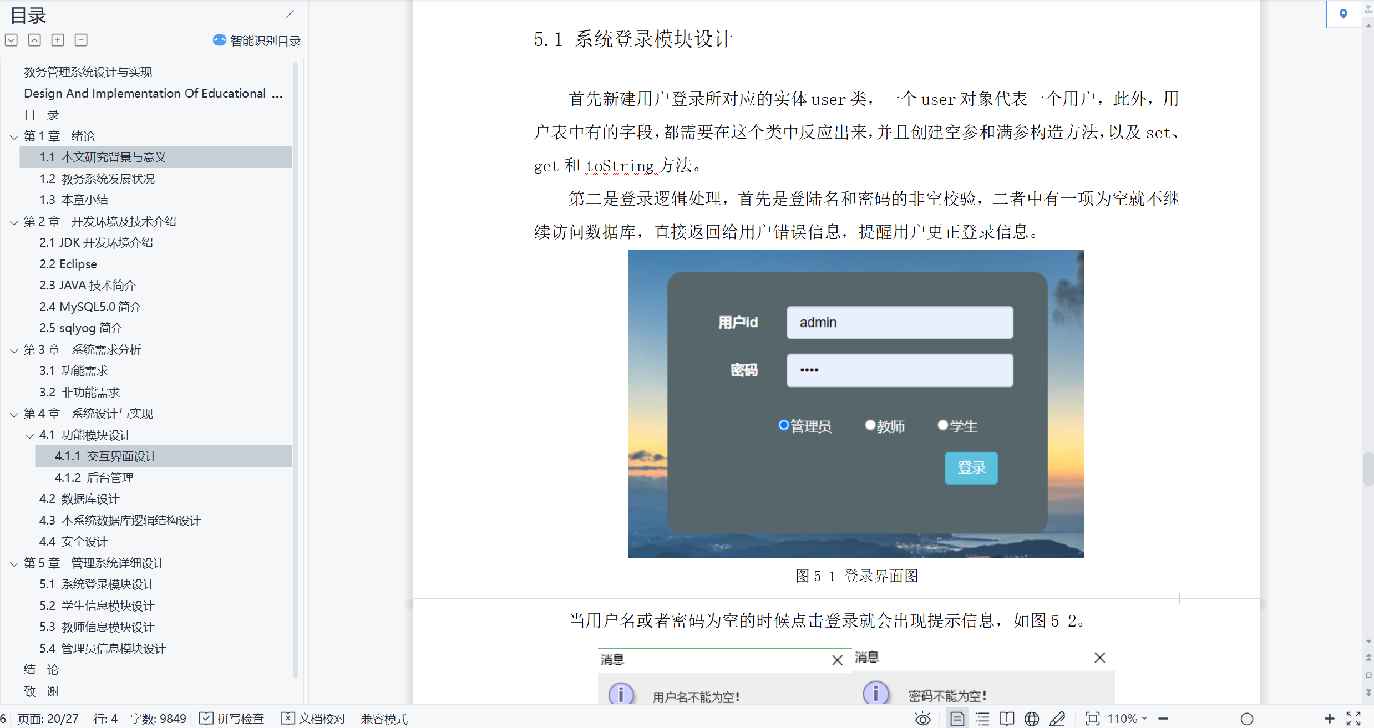Collapse 第1章 绪论 tree node
Image resolution: width=1374 pixels, height=728 pixels.
tap(14, 136)
